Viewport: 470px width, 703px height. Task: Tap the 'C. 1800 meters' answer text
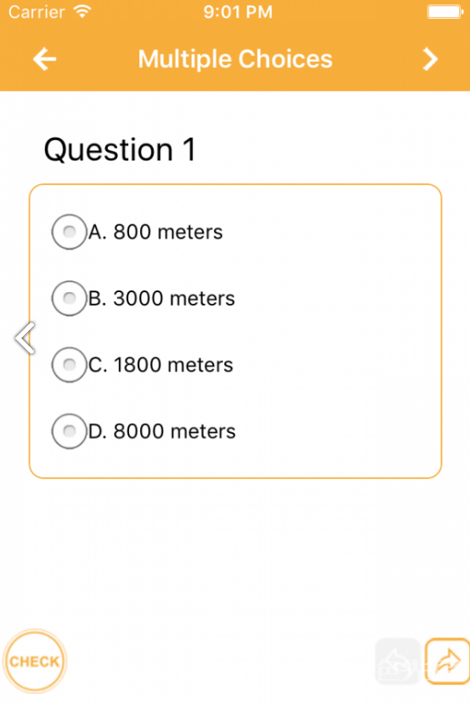click(161, 365)
